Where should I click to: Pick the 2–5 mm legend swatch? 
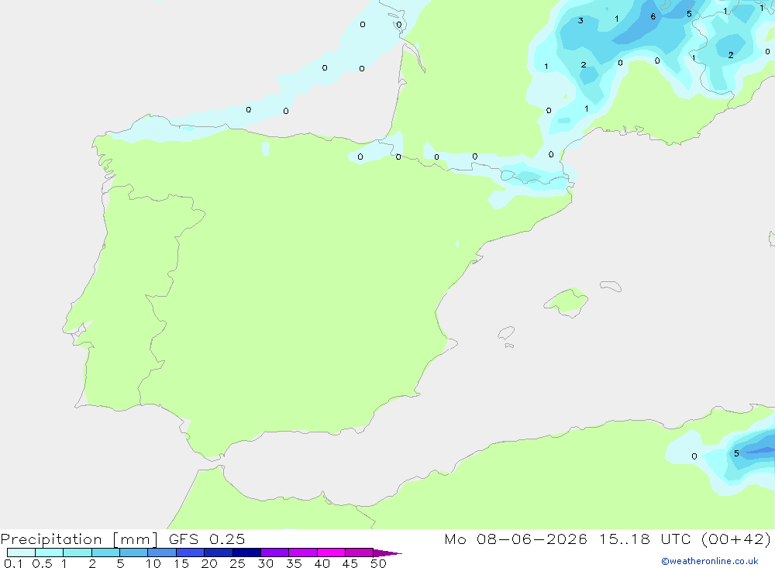point(105,553)
